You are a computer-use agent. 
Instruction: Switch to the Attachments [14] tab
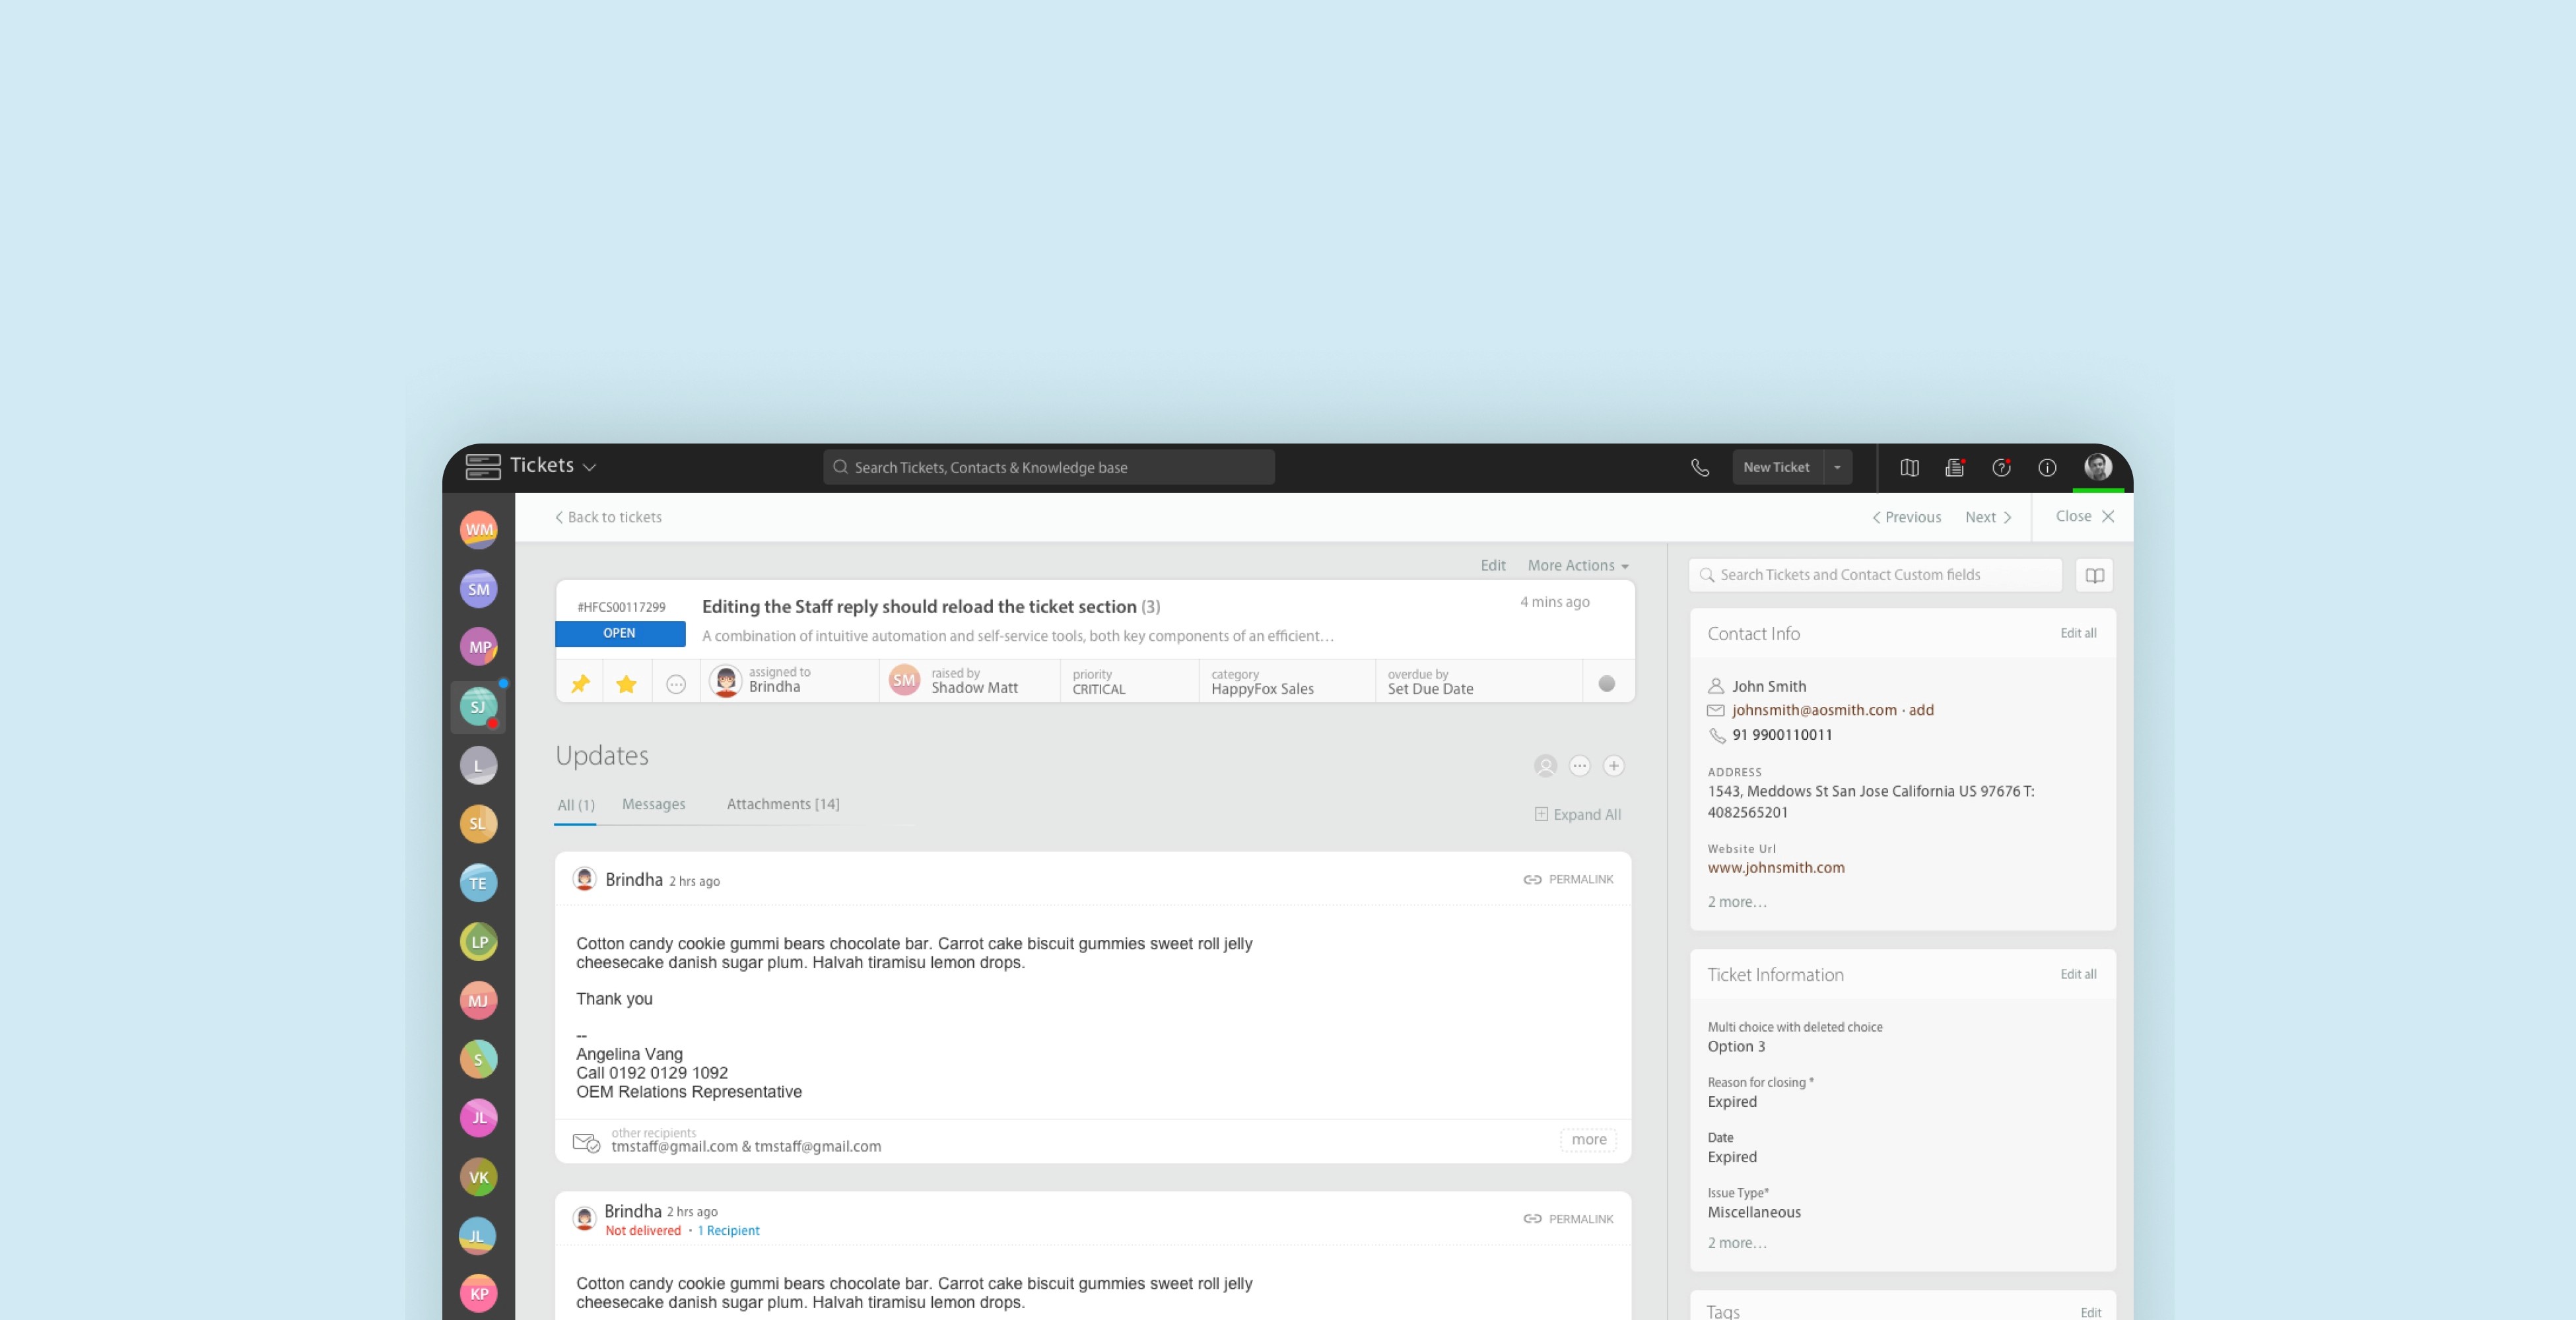pyautogui.click(x=782, y=804)
